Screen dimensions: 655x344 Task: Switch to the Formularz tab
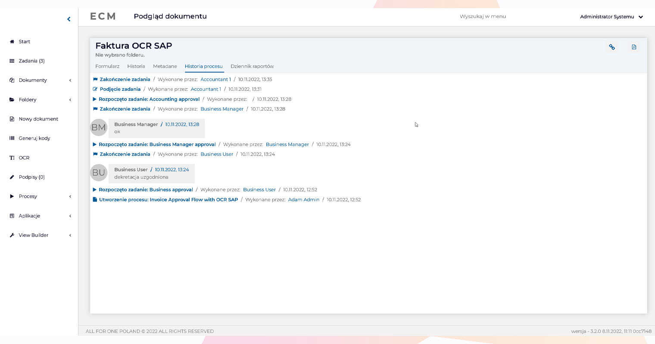(107, 66)
